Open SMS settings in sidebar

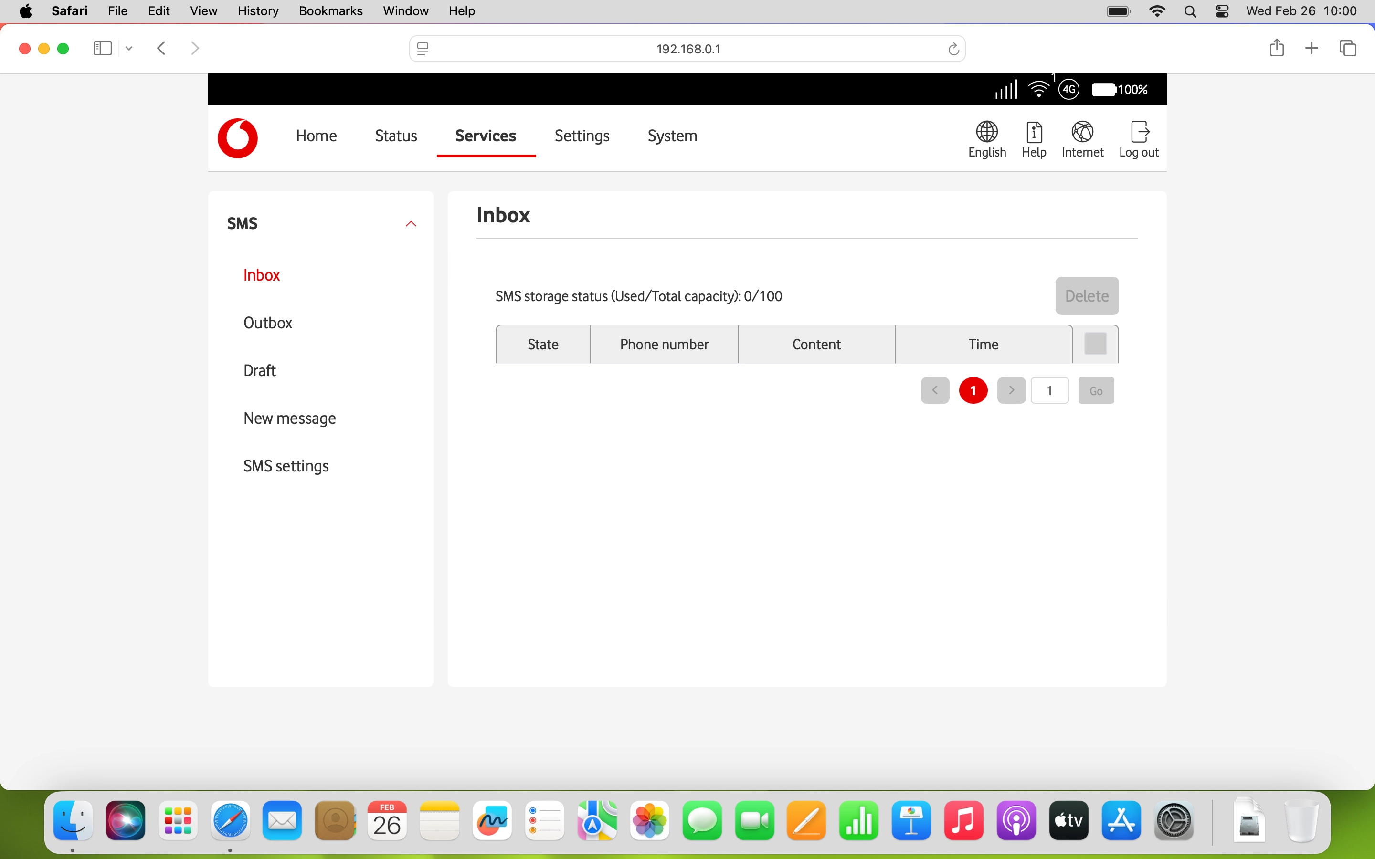tap(286, 466)
